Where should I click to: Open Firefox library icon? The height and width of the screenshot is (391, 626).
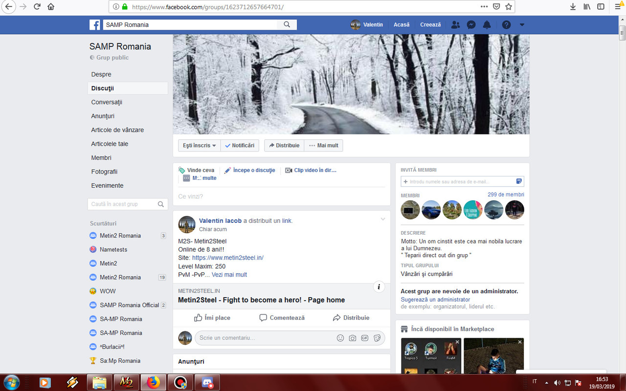pos(587,7)
